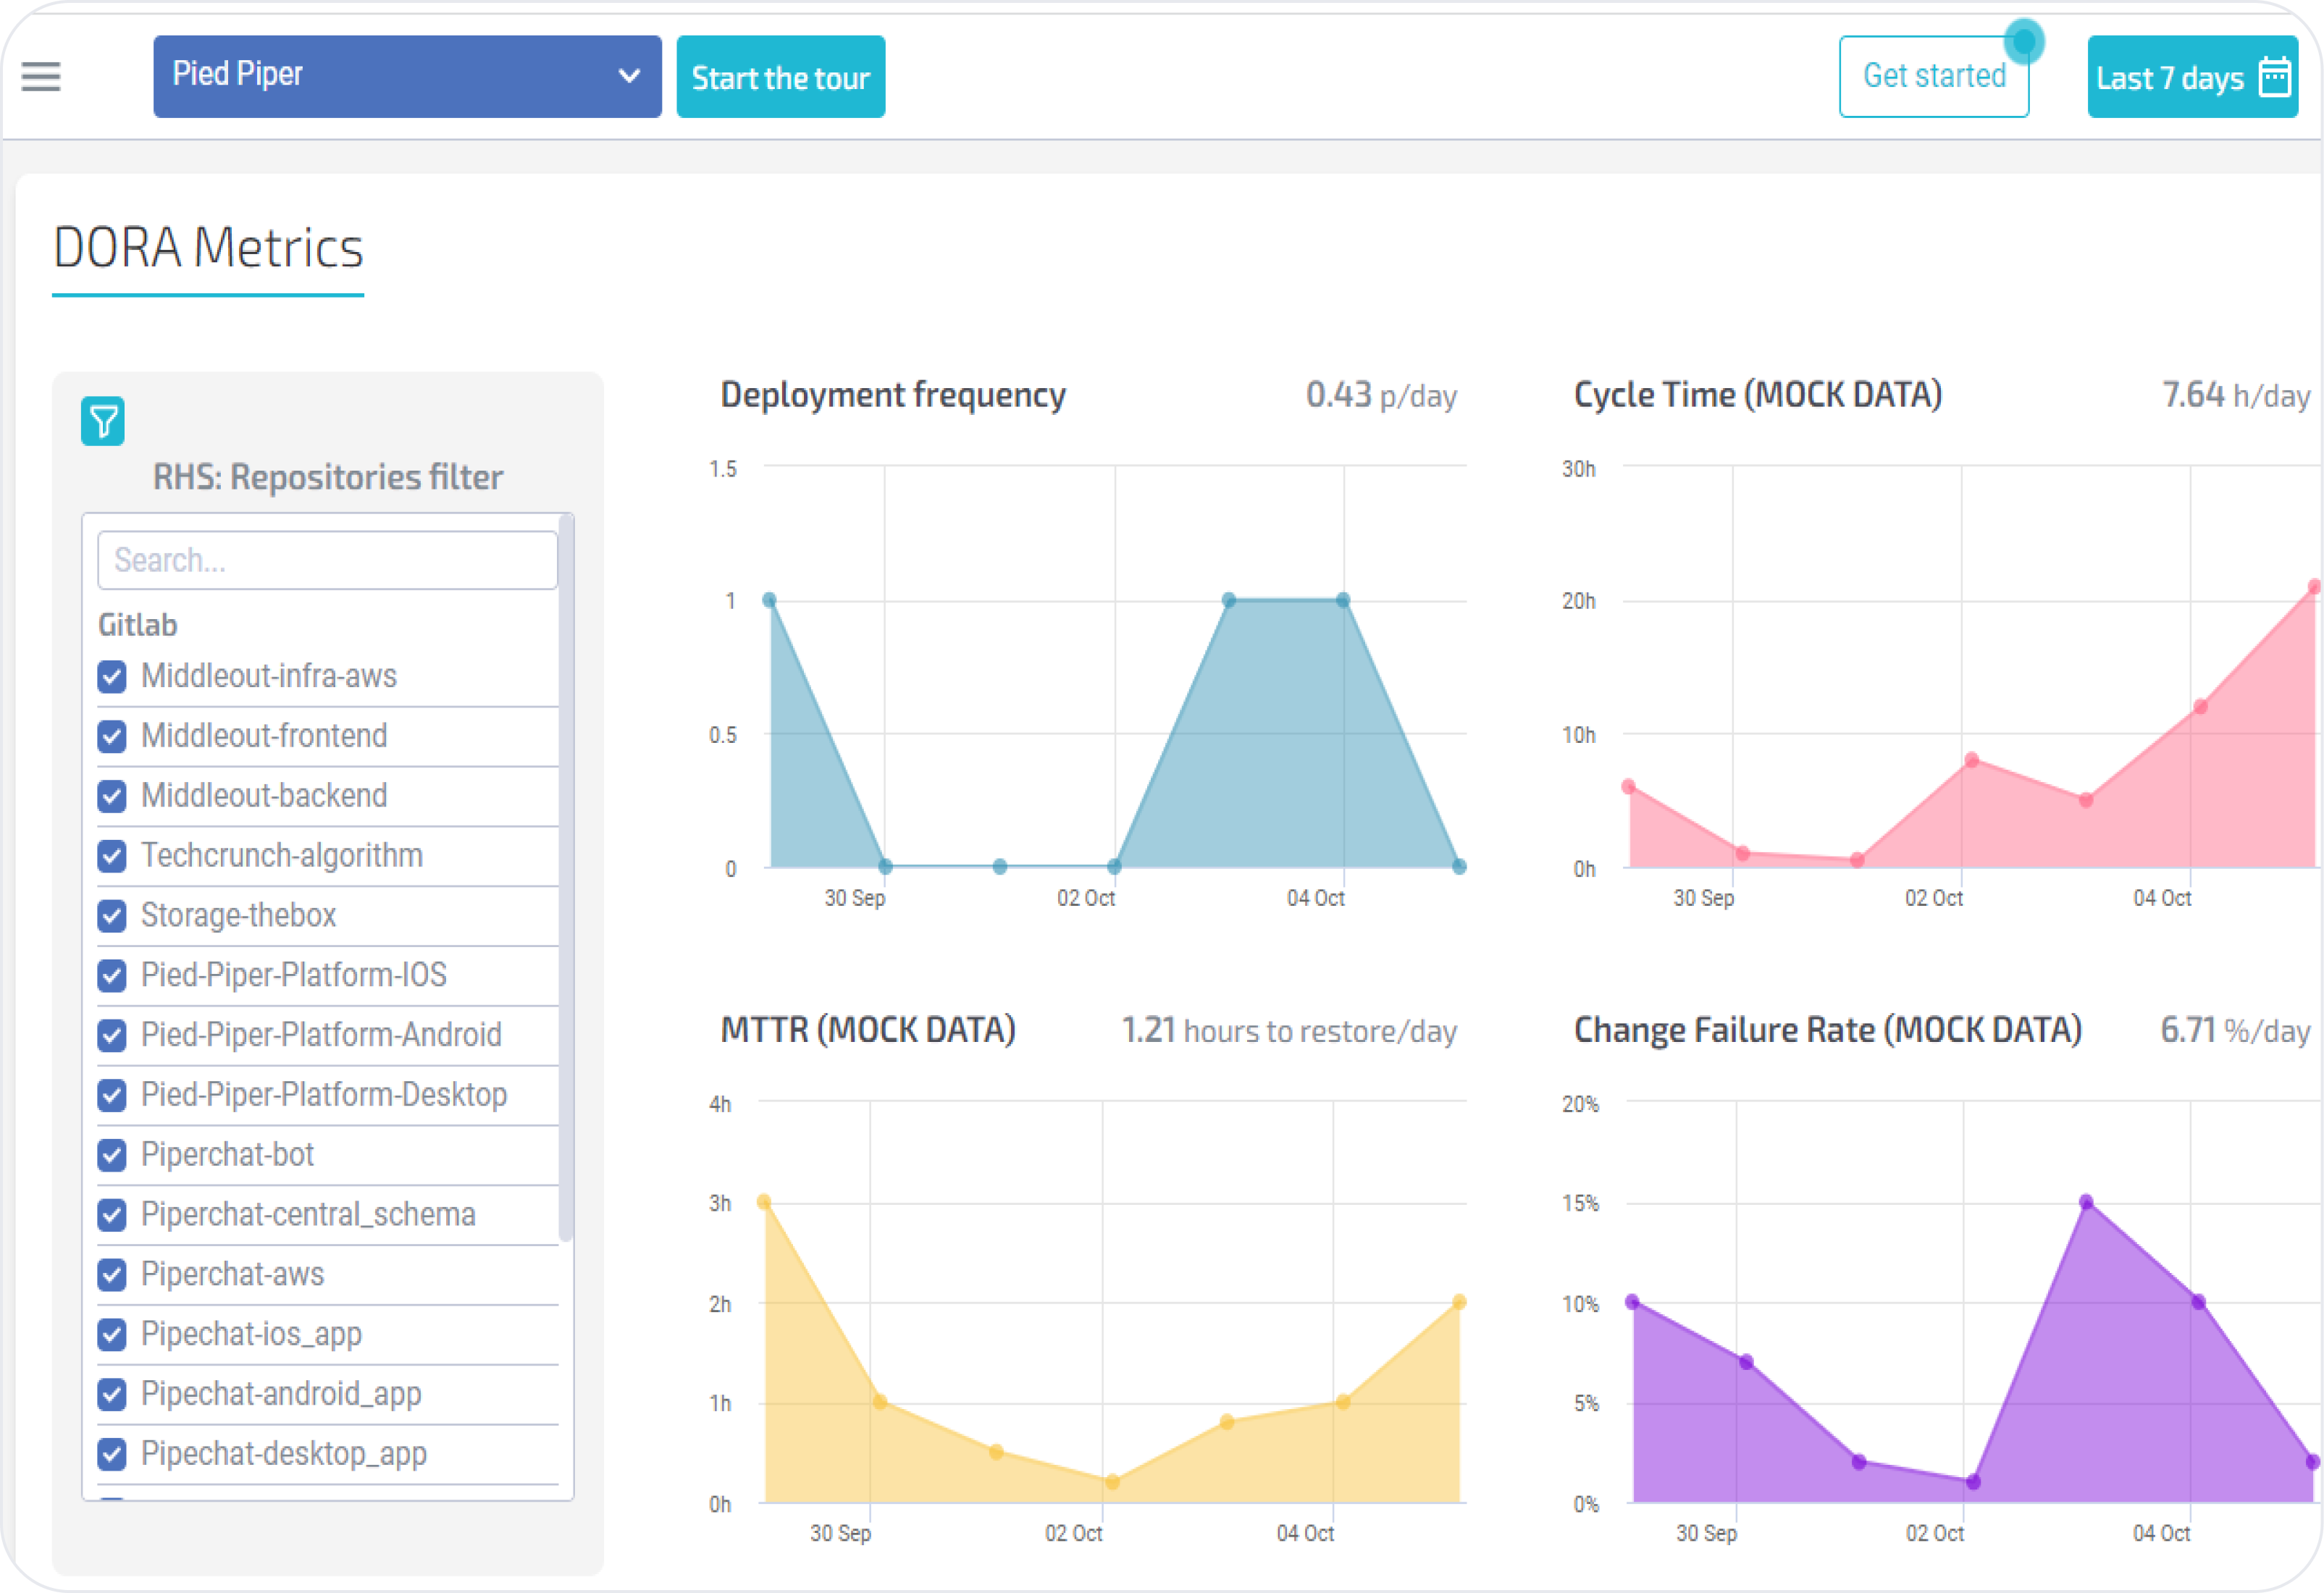Image resolution: width=2324 pixels, height=1593 pixels.
Task: Open the calendar icon in Last 7 days
Action: coord(2275,77)
